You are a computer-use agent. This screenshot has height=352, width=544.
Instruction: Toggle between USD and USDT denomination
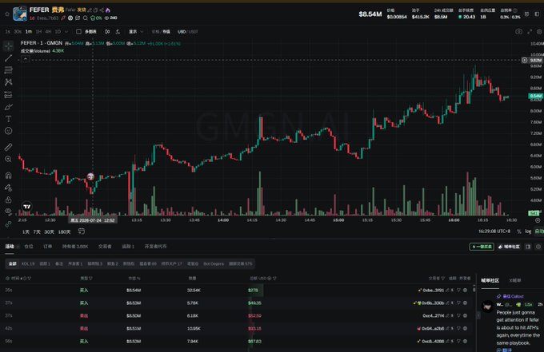188,31
